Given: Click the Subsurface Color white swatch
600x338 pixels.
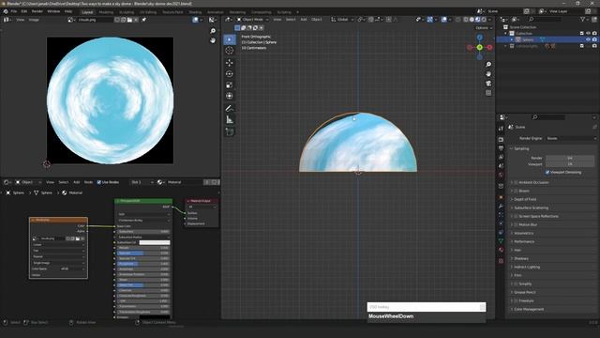Looking at the screenshot, I should tap(155, 242).
